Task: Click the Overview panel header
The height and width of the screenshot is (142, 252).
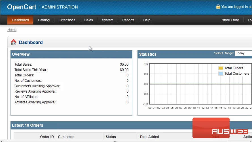Action: (71, 54)
